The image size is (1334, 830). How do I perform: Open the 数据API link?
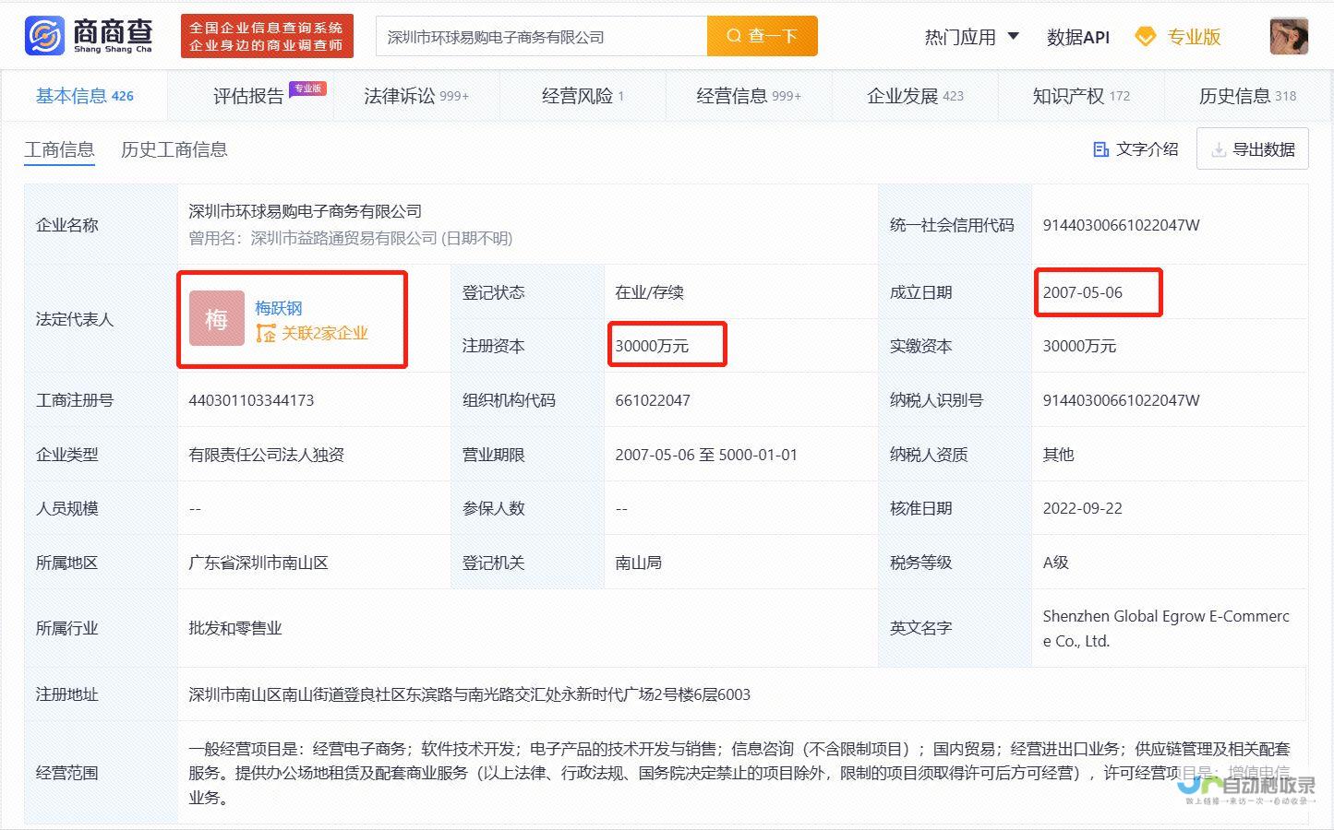tap(1077, 37)
